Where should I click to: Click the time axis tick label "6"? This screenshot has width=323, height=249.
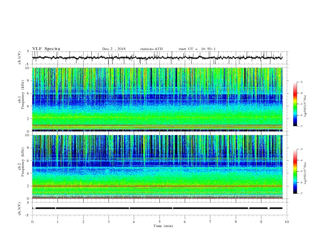tap(185, 222)
